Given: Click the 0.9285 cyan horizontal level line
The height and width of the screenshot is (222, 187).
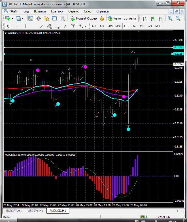Looking at the screenshot, I should pos(85,54).
